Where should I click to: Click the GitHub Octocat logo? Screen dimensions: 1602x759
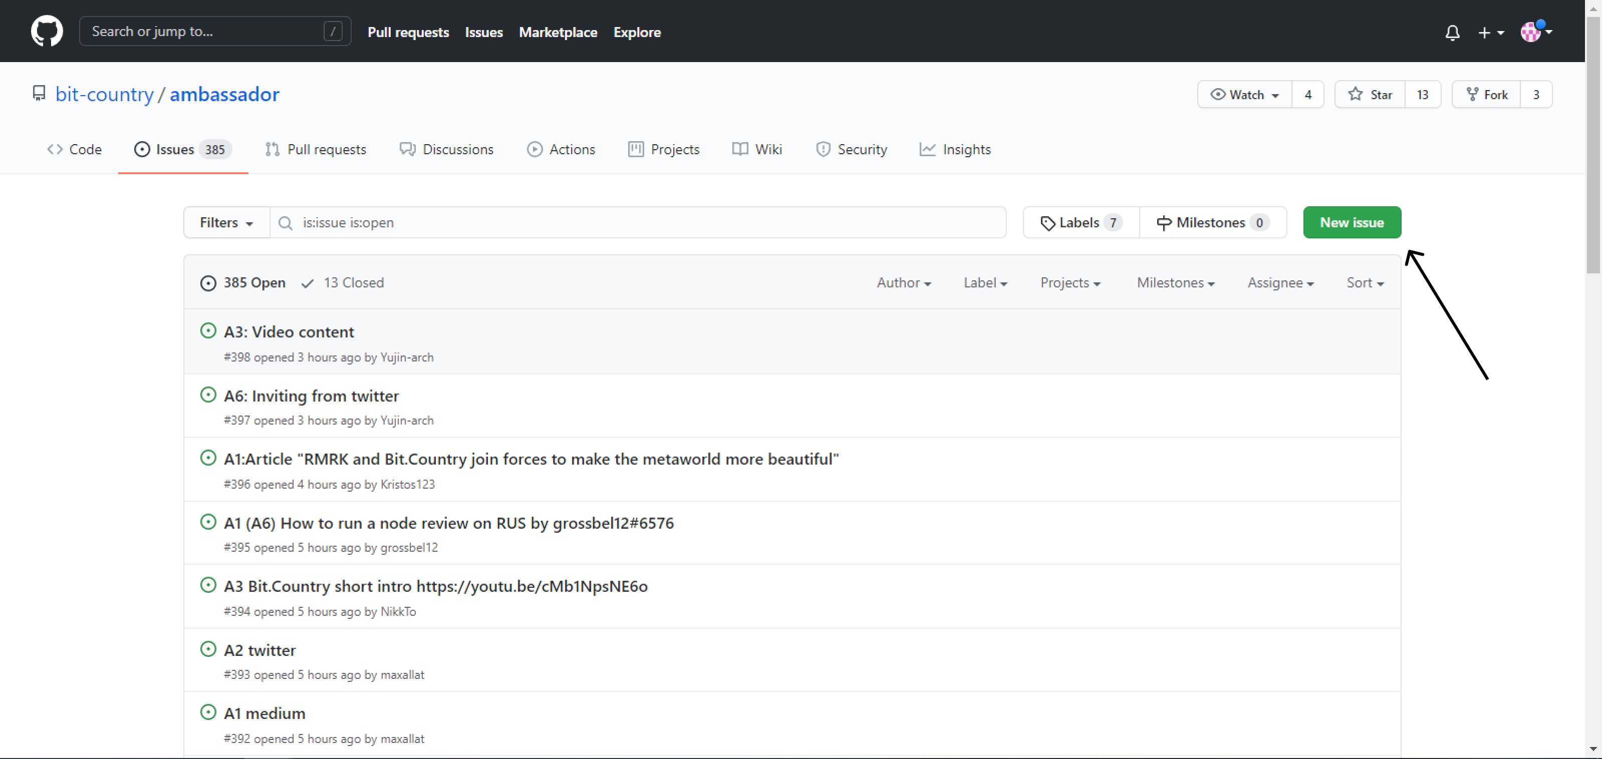tap(47, 31)
